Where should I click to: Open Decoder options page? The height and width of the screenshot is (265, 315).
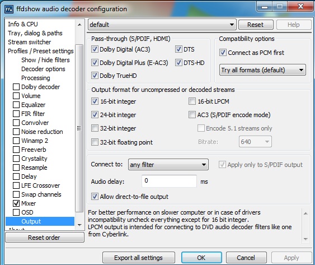tap(43, 69)
